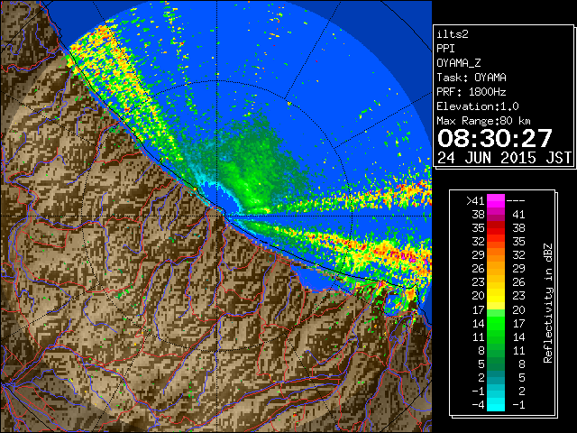Click the '>41' legend label
Screen dimensions: 577x433
(475, 200)
